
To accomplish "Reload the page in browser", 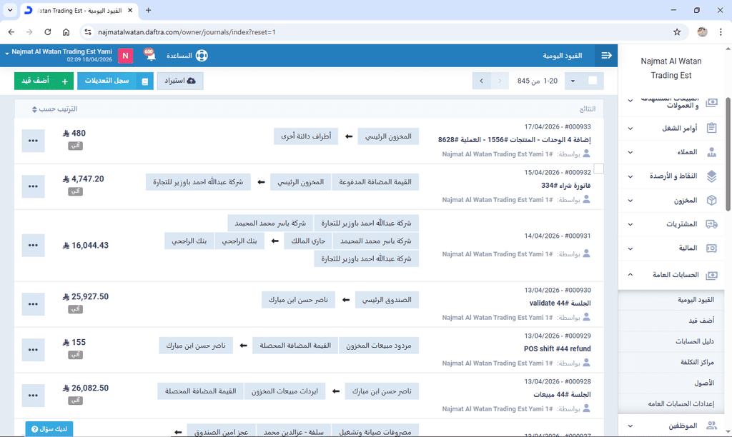I will (48, 32).
